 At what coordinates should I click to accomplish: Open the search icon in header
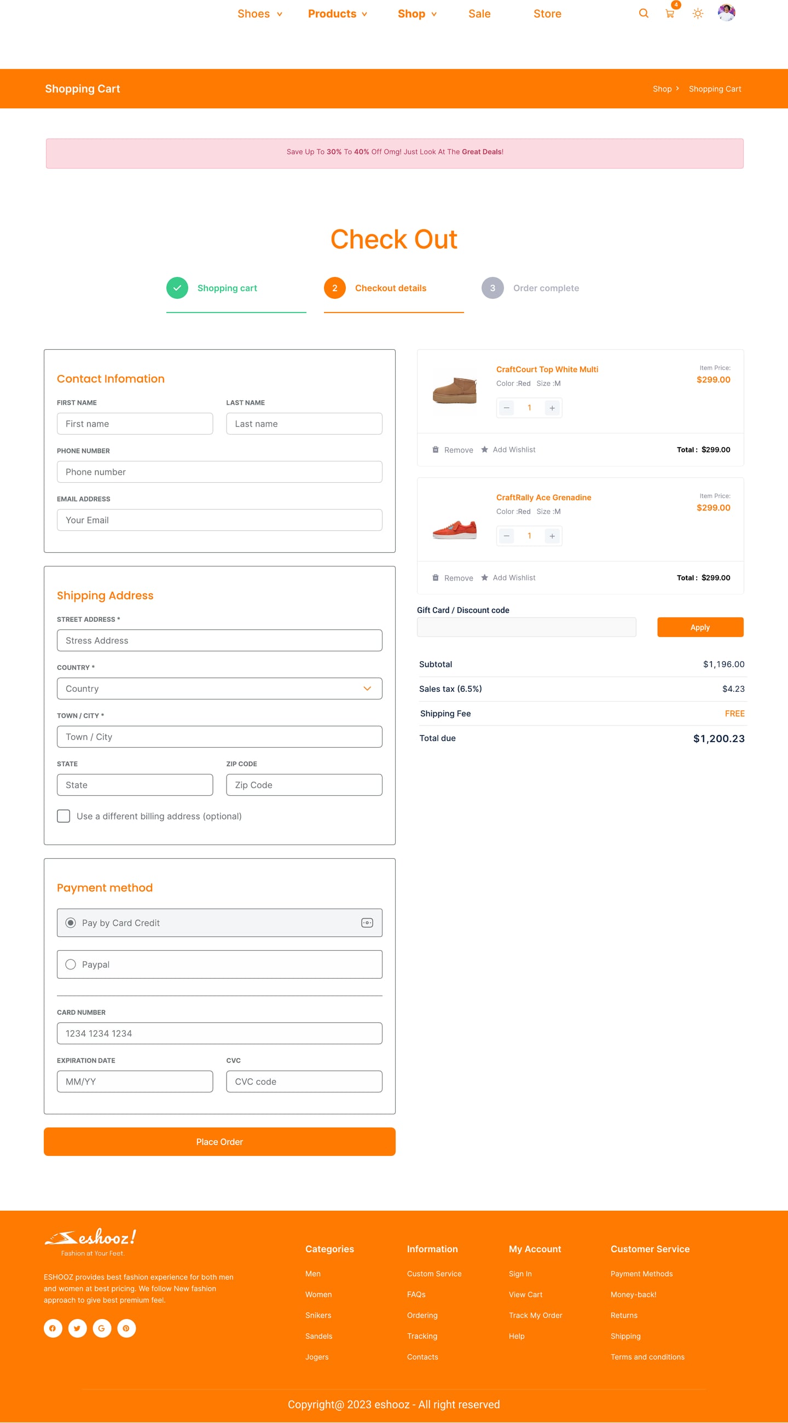pos(644,13)
